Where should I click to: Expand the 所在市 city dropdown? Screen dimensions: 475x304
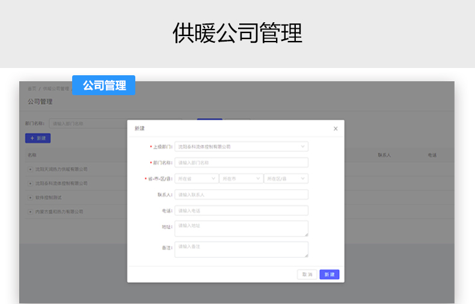[241, 179]
